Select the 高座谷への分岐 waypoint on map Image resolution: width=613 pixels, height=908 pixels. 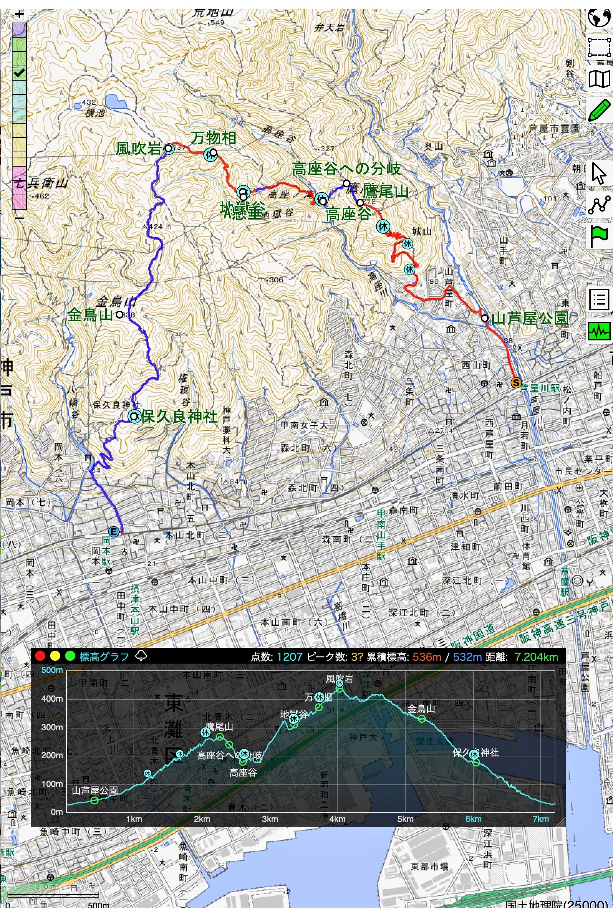(346, 183)
